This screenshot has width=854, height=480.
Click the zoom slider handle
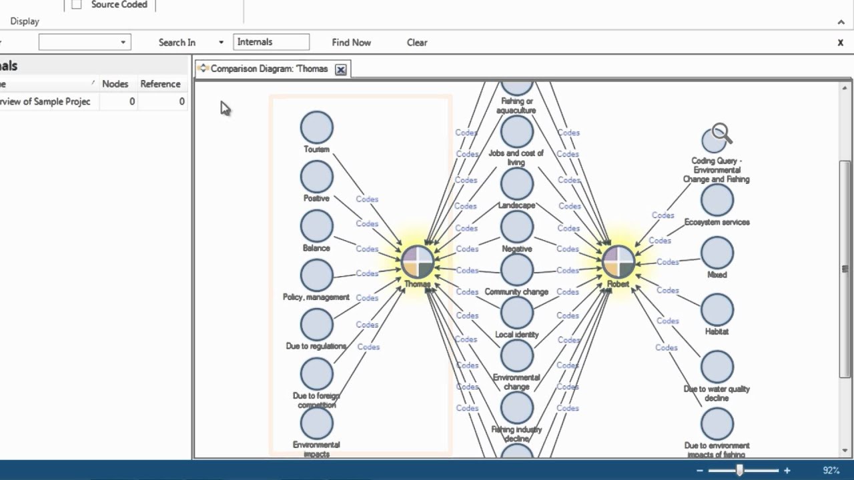[x=739, y=470]
